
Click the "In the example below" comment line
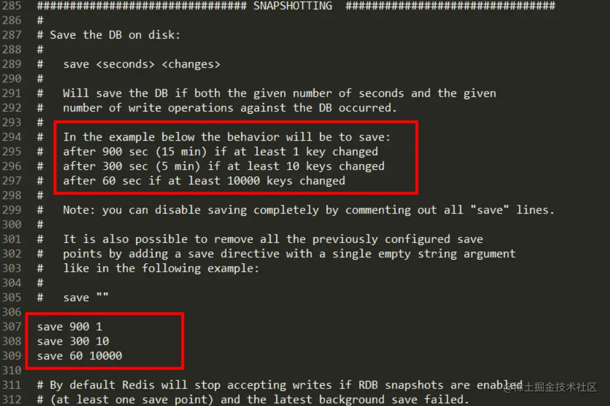pos(227,137)
